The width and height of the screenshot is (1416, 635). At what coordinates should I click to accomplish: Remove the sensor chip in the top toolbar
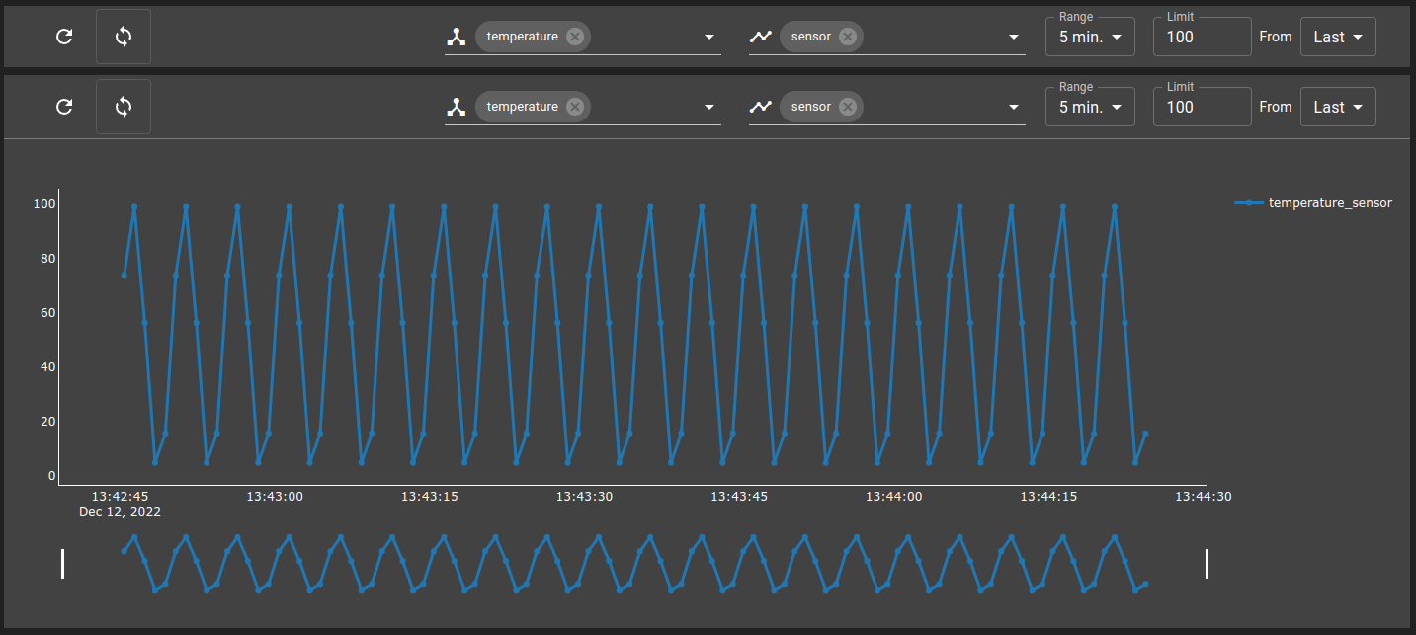point(847,37)
